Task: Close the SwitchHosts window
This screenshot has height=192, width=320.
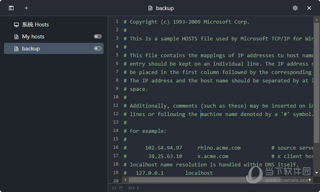Action: coord(309,8)
